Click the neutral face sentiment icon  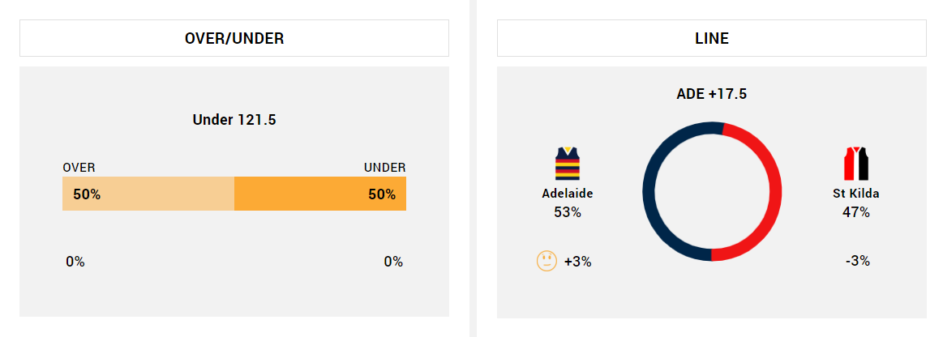[547, 261]
